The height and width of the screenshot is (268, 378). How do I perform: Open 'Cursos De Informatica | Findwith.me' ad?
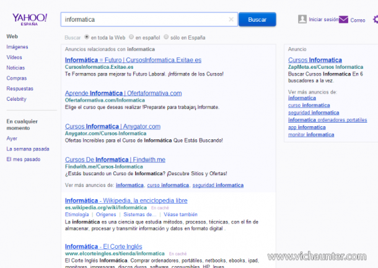(x=115, y=160)
